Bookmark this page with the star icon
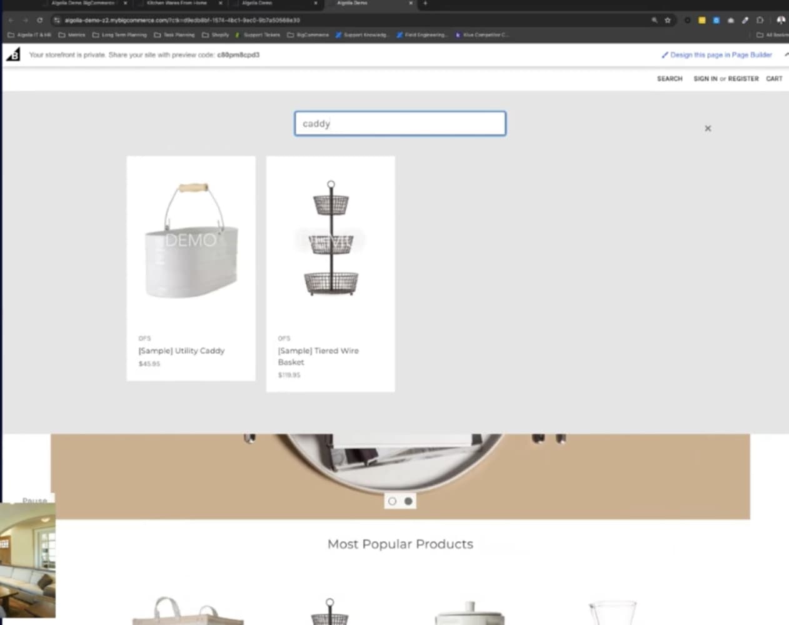789x625 pixels. (x=668, y=20)
